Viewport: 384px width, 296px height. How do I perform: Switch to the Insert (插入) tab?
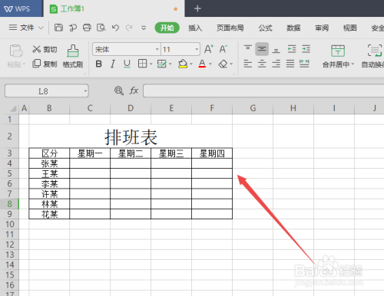point(195,28)
